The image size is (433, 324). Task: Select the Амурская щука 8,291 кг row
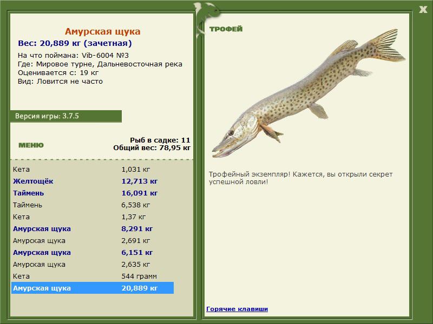coord(92,228)
